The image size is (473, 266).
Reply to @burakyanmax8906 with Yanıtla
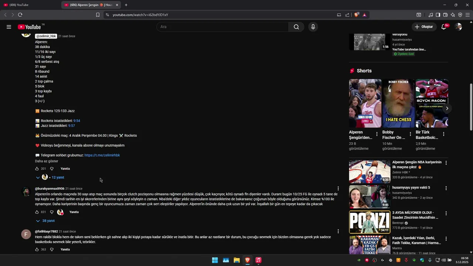pyautogui.click(x=74, y=212)
